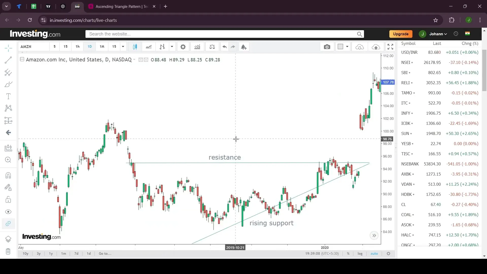Toggle magnet mode
Viewport: 487px width, 274px height.
coord(8,176)
